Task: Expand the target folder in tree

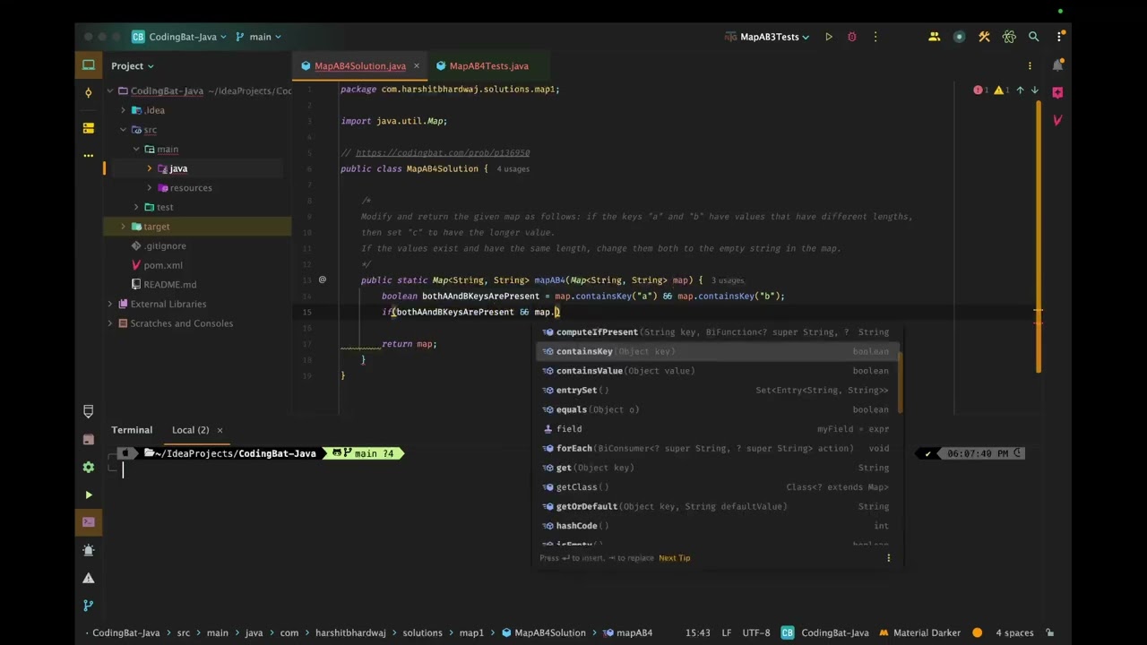Action: tap(123, 227)
